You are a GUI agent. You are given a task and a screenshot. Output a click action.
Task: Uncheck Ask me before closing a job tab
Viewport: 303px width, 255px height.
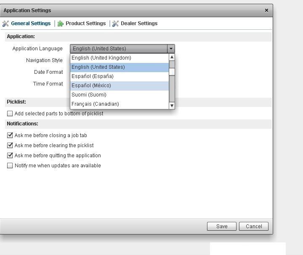click(x=10, y=135)
